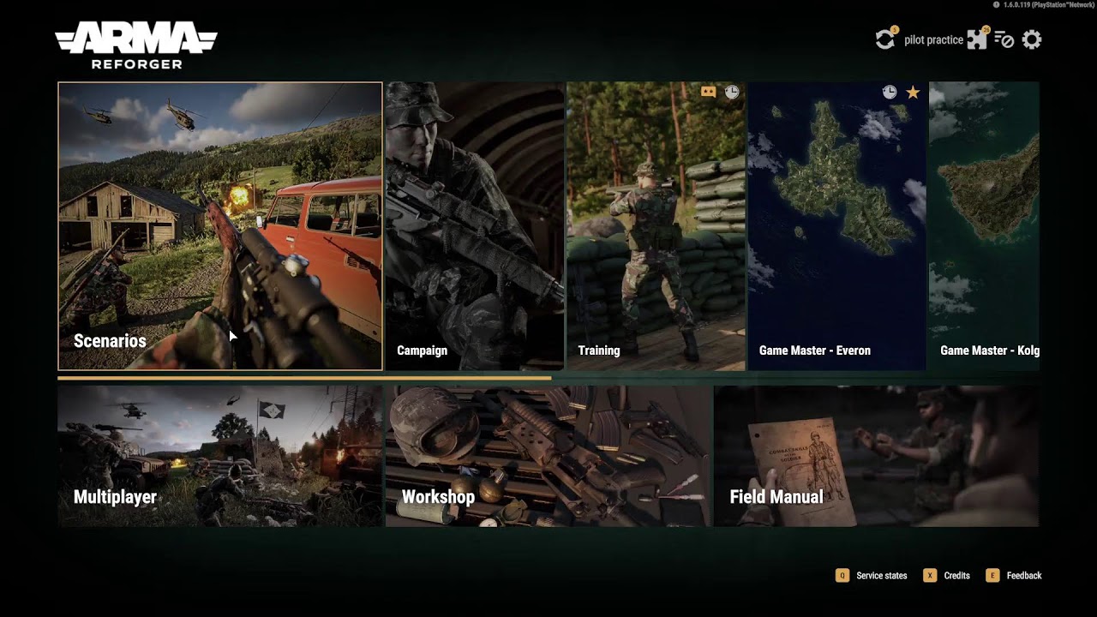Open the Multiplayer menu tile
1097x617 pixels.
click(x=220, y=456)
